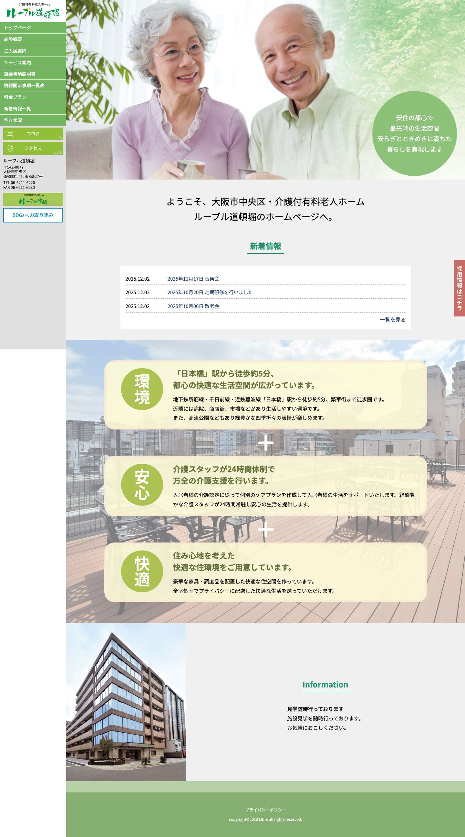Image resolution: width=465 pixels, height=837 pixels.
Task: Click 一覧を見る link
Action: (x=393, y=320)
